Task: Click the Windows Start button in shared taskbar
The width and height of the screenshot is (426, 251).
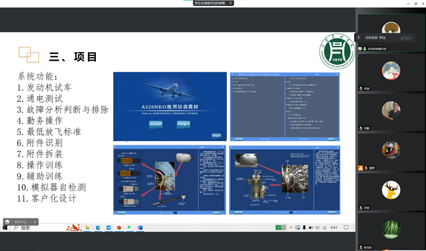Action: 4,227
